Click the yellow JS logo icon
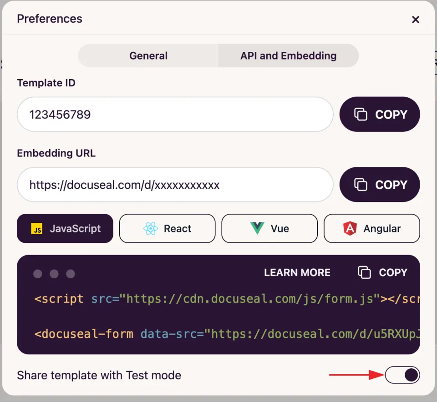Image resolution: width=437 pixels, height=402 pixels. click(x=37, y=229)
